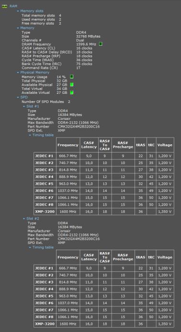Select Free memory slots row
The image size is (181, 332).
(x=41, y=23)
